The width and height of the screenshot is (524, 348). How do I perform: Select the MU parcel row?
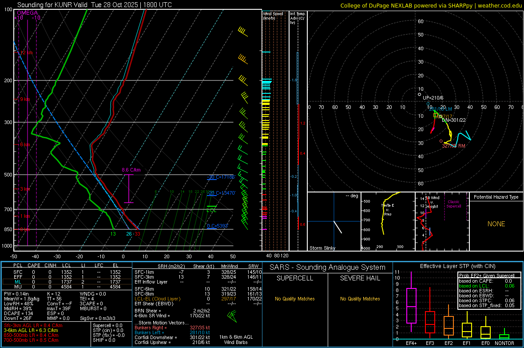click(x=67, y=287)
